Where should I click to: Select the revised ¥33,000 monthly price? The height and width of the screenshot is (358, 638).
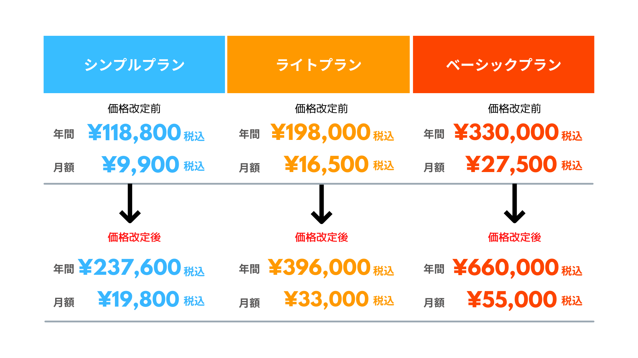point(326,299)
